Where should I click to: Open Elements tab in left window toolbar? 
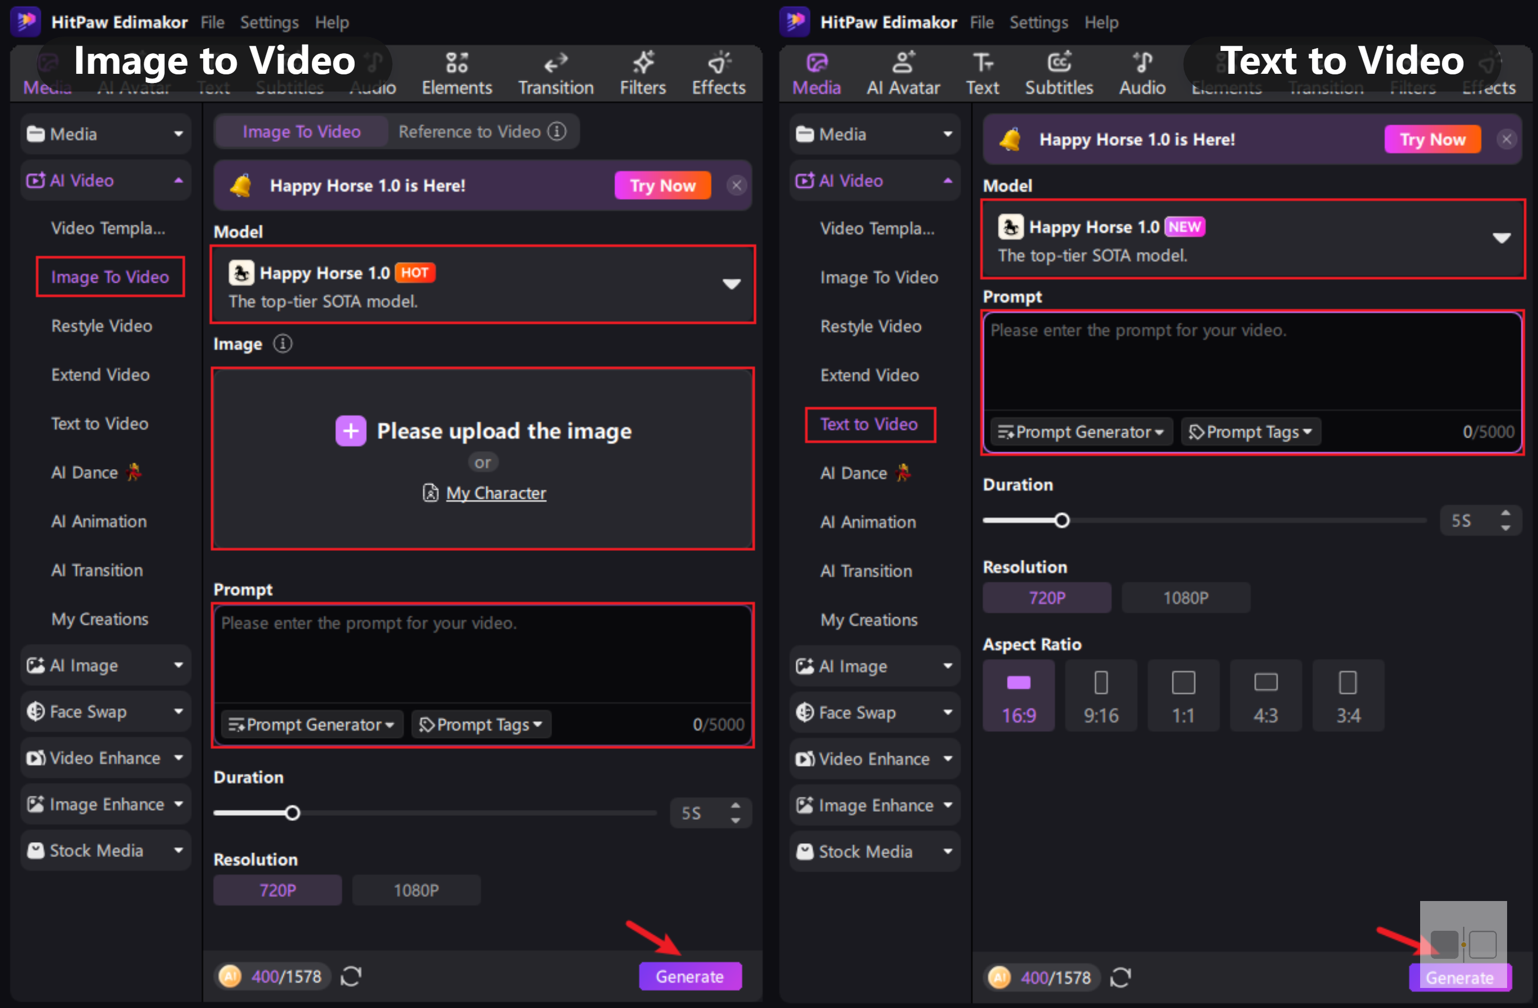click(457, 74)
